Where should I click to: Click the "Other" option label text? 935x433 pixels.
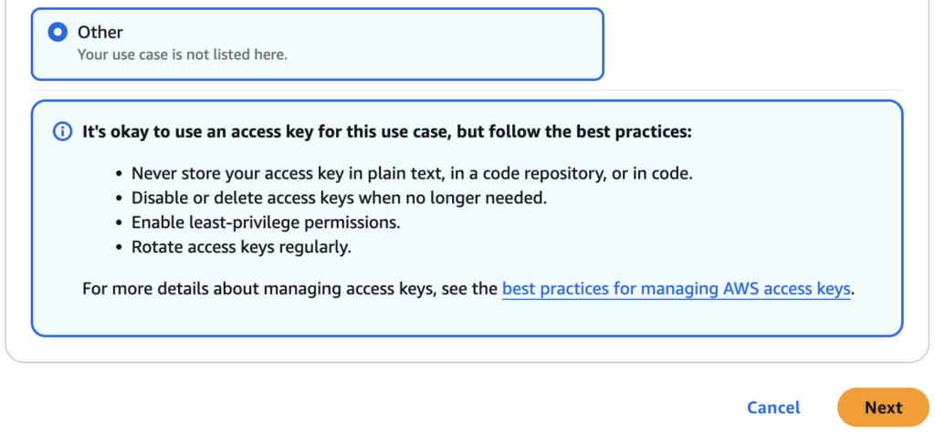click(100, 32)
